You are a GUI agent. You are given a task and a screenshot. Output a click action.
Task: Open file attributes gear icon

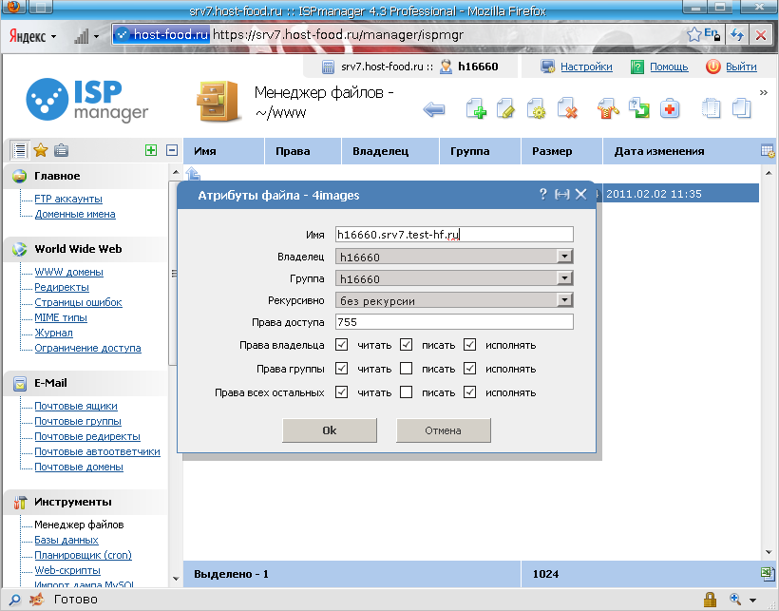536,108
